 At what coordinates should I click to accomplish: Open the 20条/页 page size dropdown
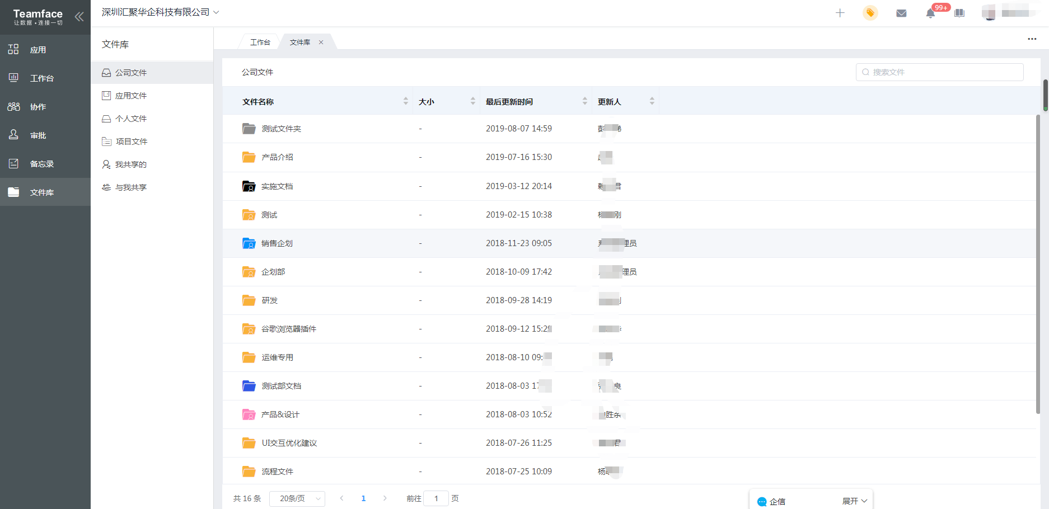pos(297,498)
